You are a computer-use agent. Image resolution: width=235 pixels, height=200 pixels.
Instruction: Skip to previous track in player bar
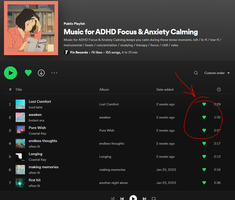122,199
